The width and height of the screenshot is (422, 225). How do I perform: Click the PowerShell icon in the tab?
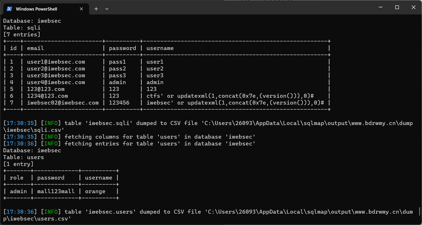[9, 9]
